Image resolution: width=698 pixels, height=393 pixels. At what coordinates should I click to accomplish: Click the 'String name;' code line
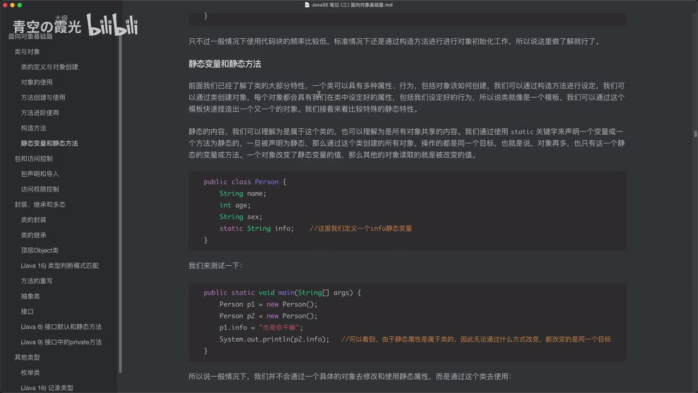tap(243, 194)
